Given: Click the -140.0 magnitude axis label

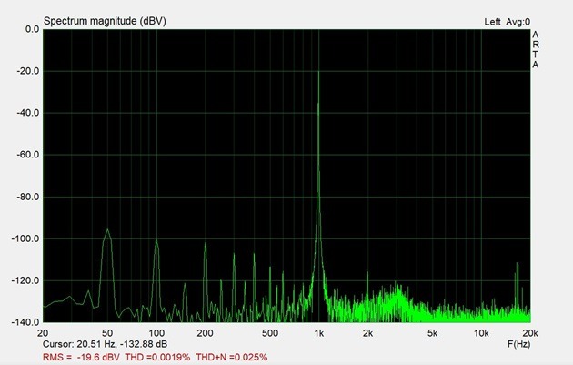Looking at the screenshot, I should tap(25, 322).
